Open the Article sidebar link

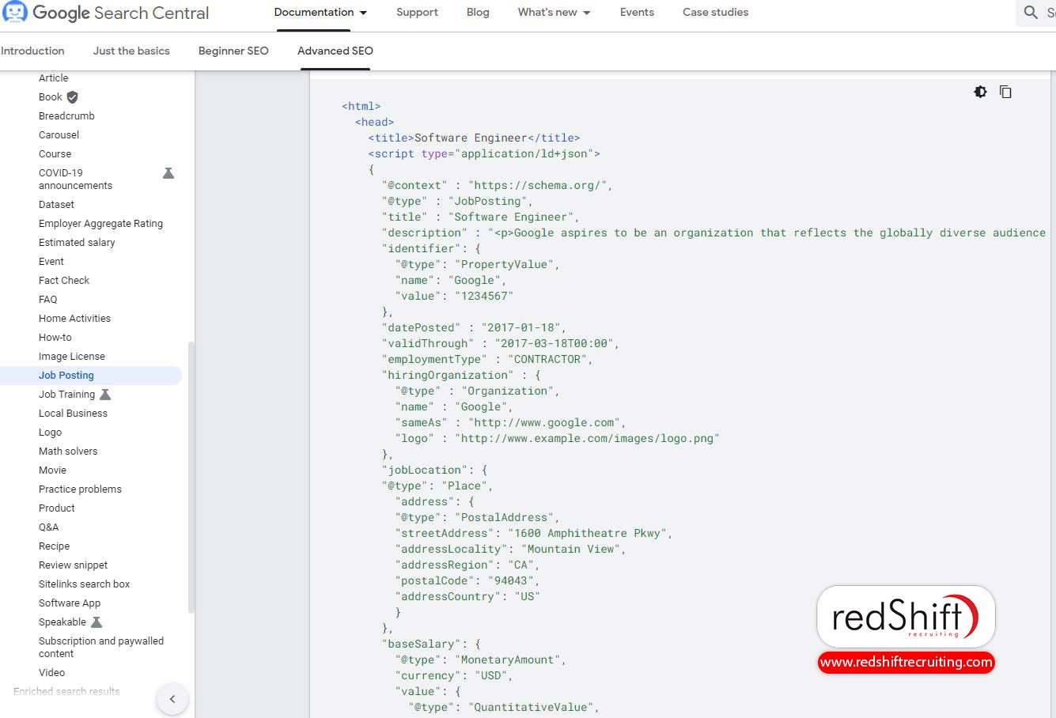point(54,78)
